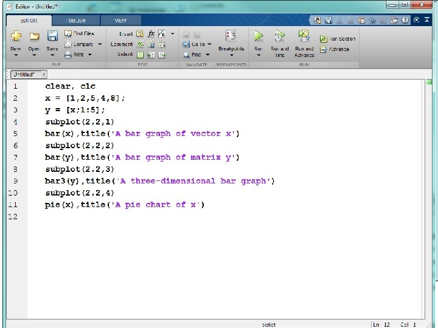438x328 pixels.
Task: Click the fixed-point data icon beside fx
Action: point(162,34)
